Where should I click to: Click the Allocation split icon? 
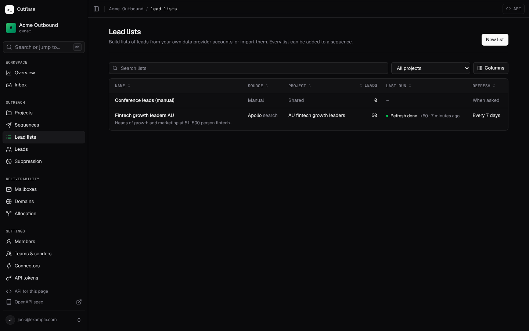click(9, 214)
